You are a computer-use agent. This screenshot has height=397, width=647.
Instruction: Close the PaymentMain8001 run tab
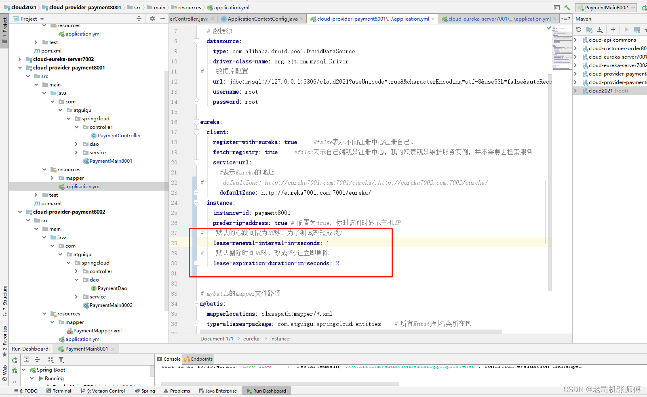click(112, 349)
